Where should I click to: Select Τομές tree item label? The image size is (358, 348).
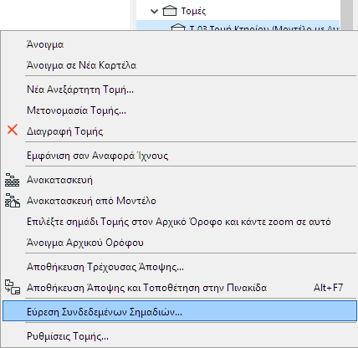pos(193,11)
